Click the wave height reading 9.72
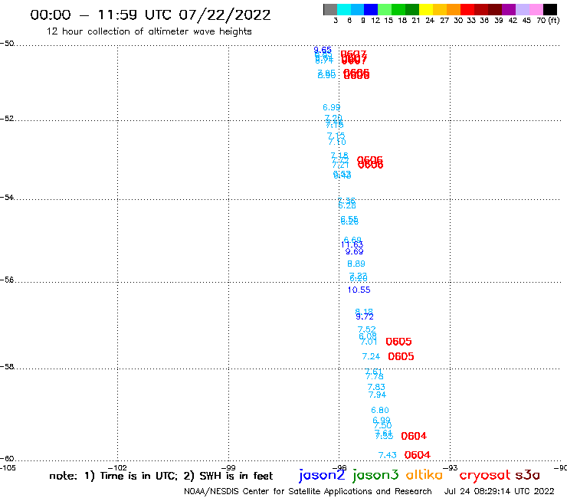 [365, 317]
